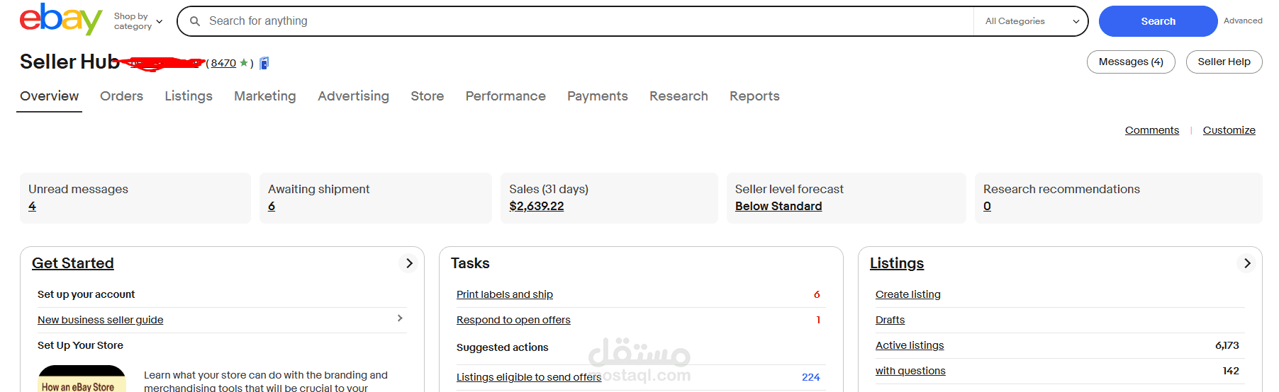Click the Create listing link
This screenshot has width=1279, height=392.
[908, 294]
